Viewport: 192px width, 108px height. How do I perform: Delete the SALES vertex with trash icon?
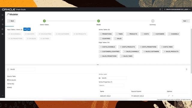click(187, 69)
